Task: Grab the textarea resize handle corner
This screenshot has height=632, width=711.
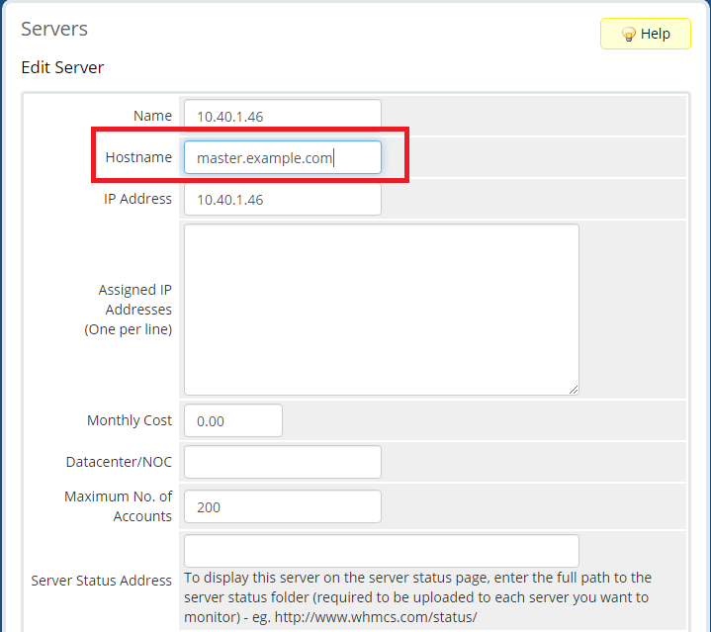Action: [x=573, y=389]
